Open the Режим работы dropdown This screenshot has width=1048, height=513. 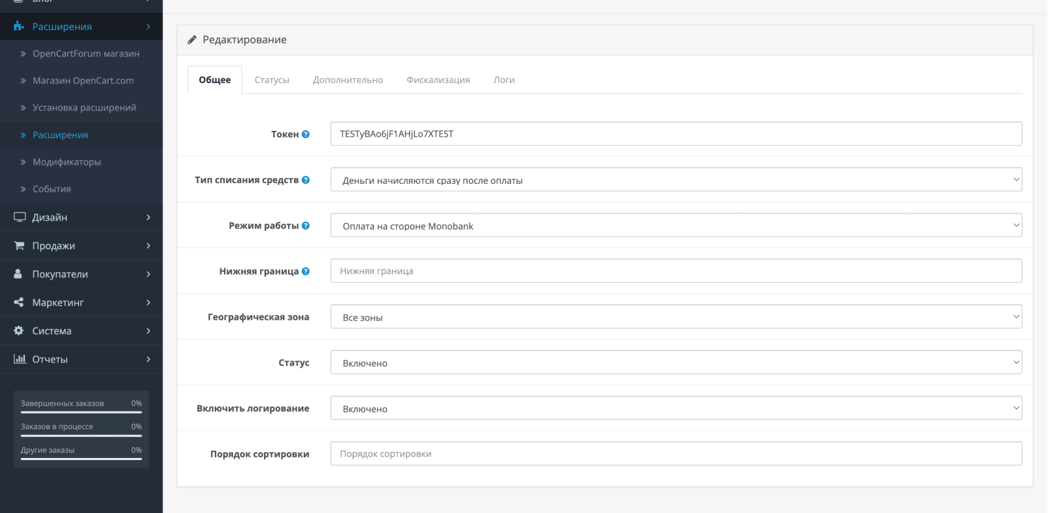(676, 226)
